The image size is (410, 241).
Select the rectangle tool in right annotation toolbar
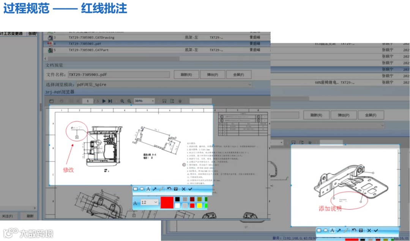point(319,230)
